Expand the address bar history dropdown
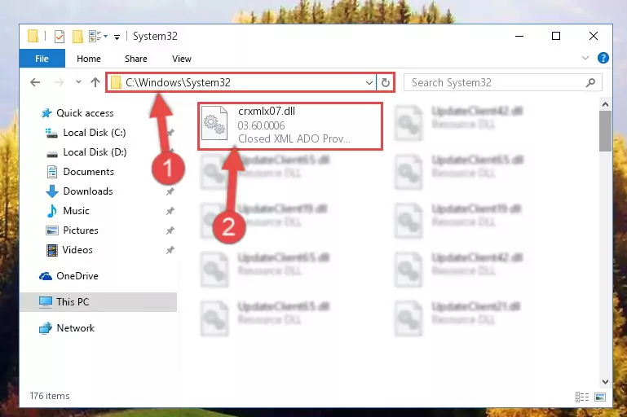The height and width of the screenshot is (417, 627). (x=369, y=83)
